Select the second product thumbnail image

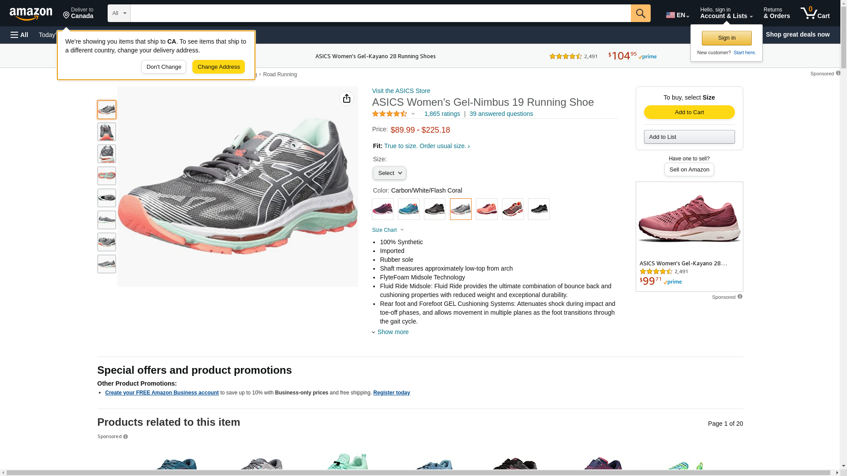coord(107,132)
